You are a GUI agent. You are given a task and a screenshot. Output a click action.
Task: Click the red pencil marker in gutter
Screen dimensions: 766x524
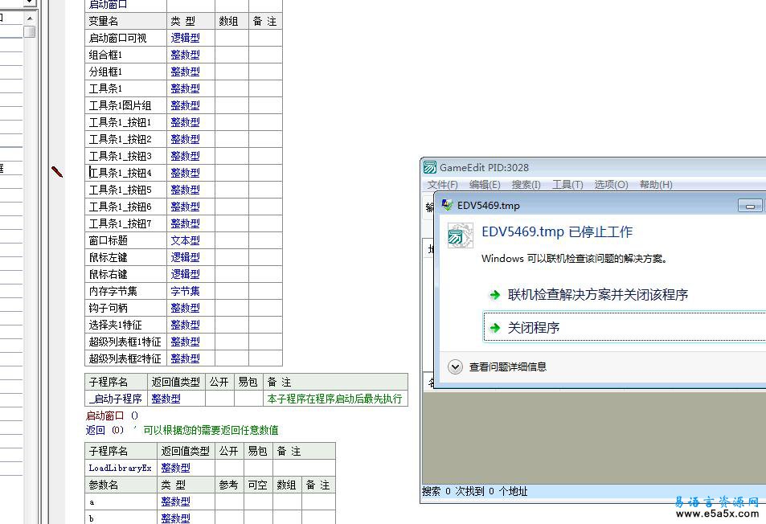57,171
